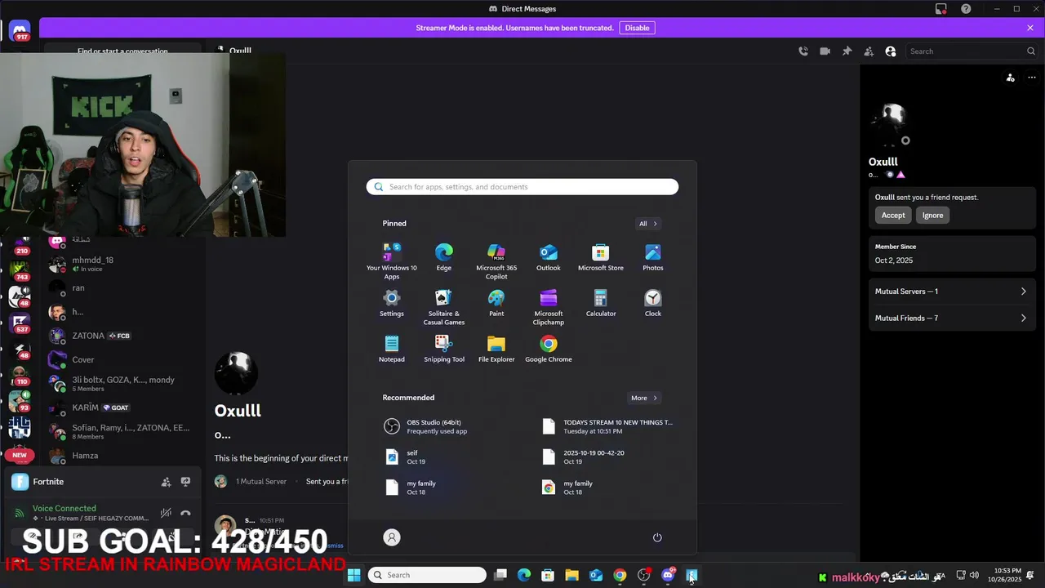The height and width of the screenshot is (588, 1045).
Task: Open Find or start a conversation
Action: coord(122,51)
